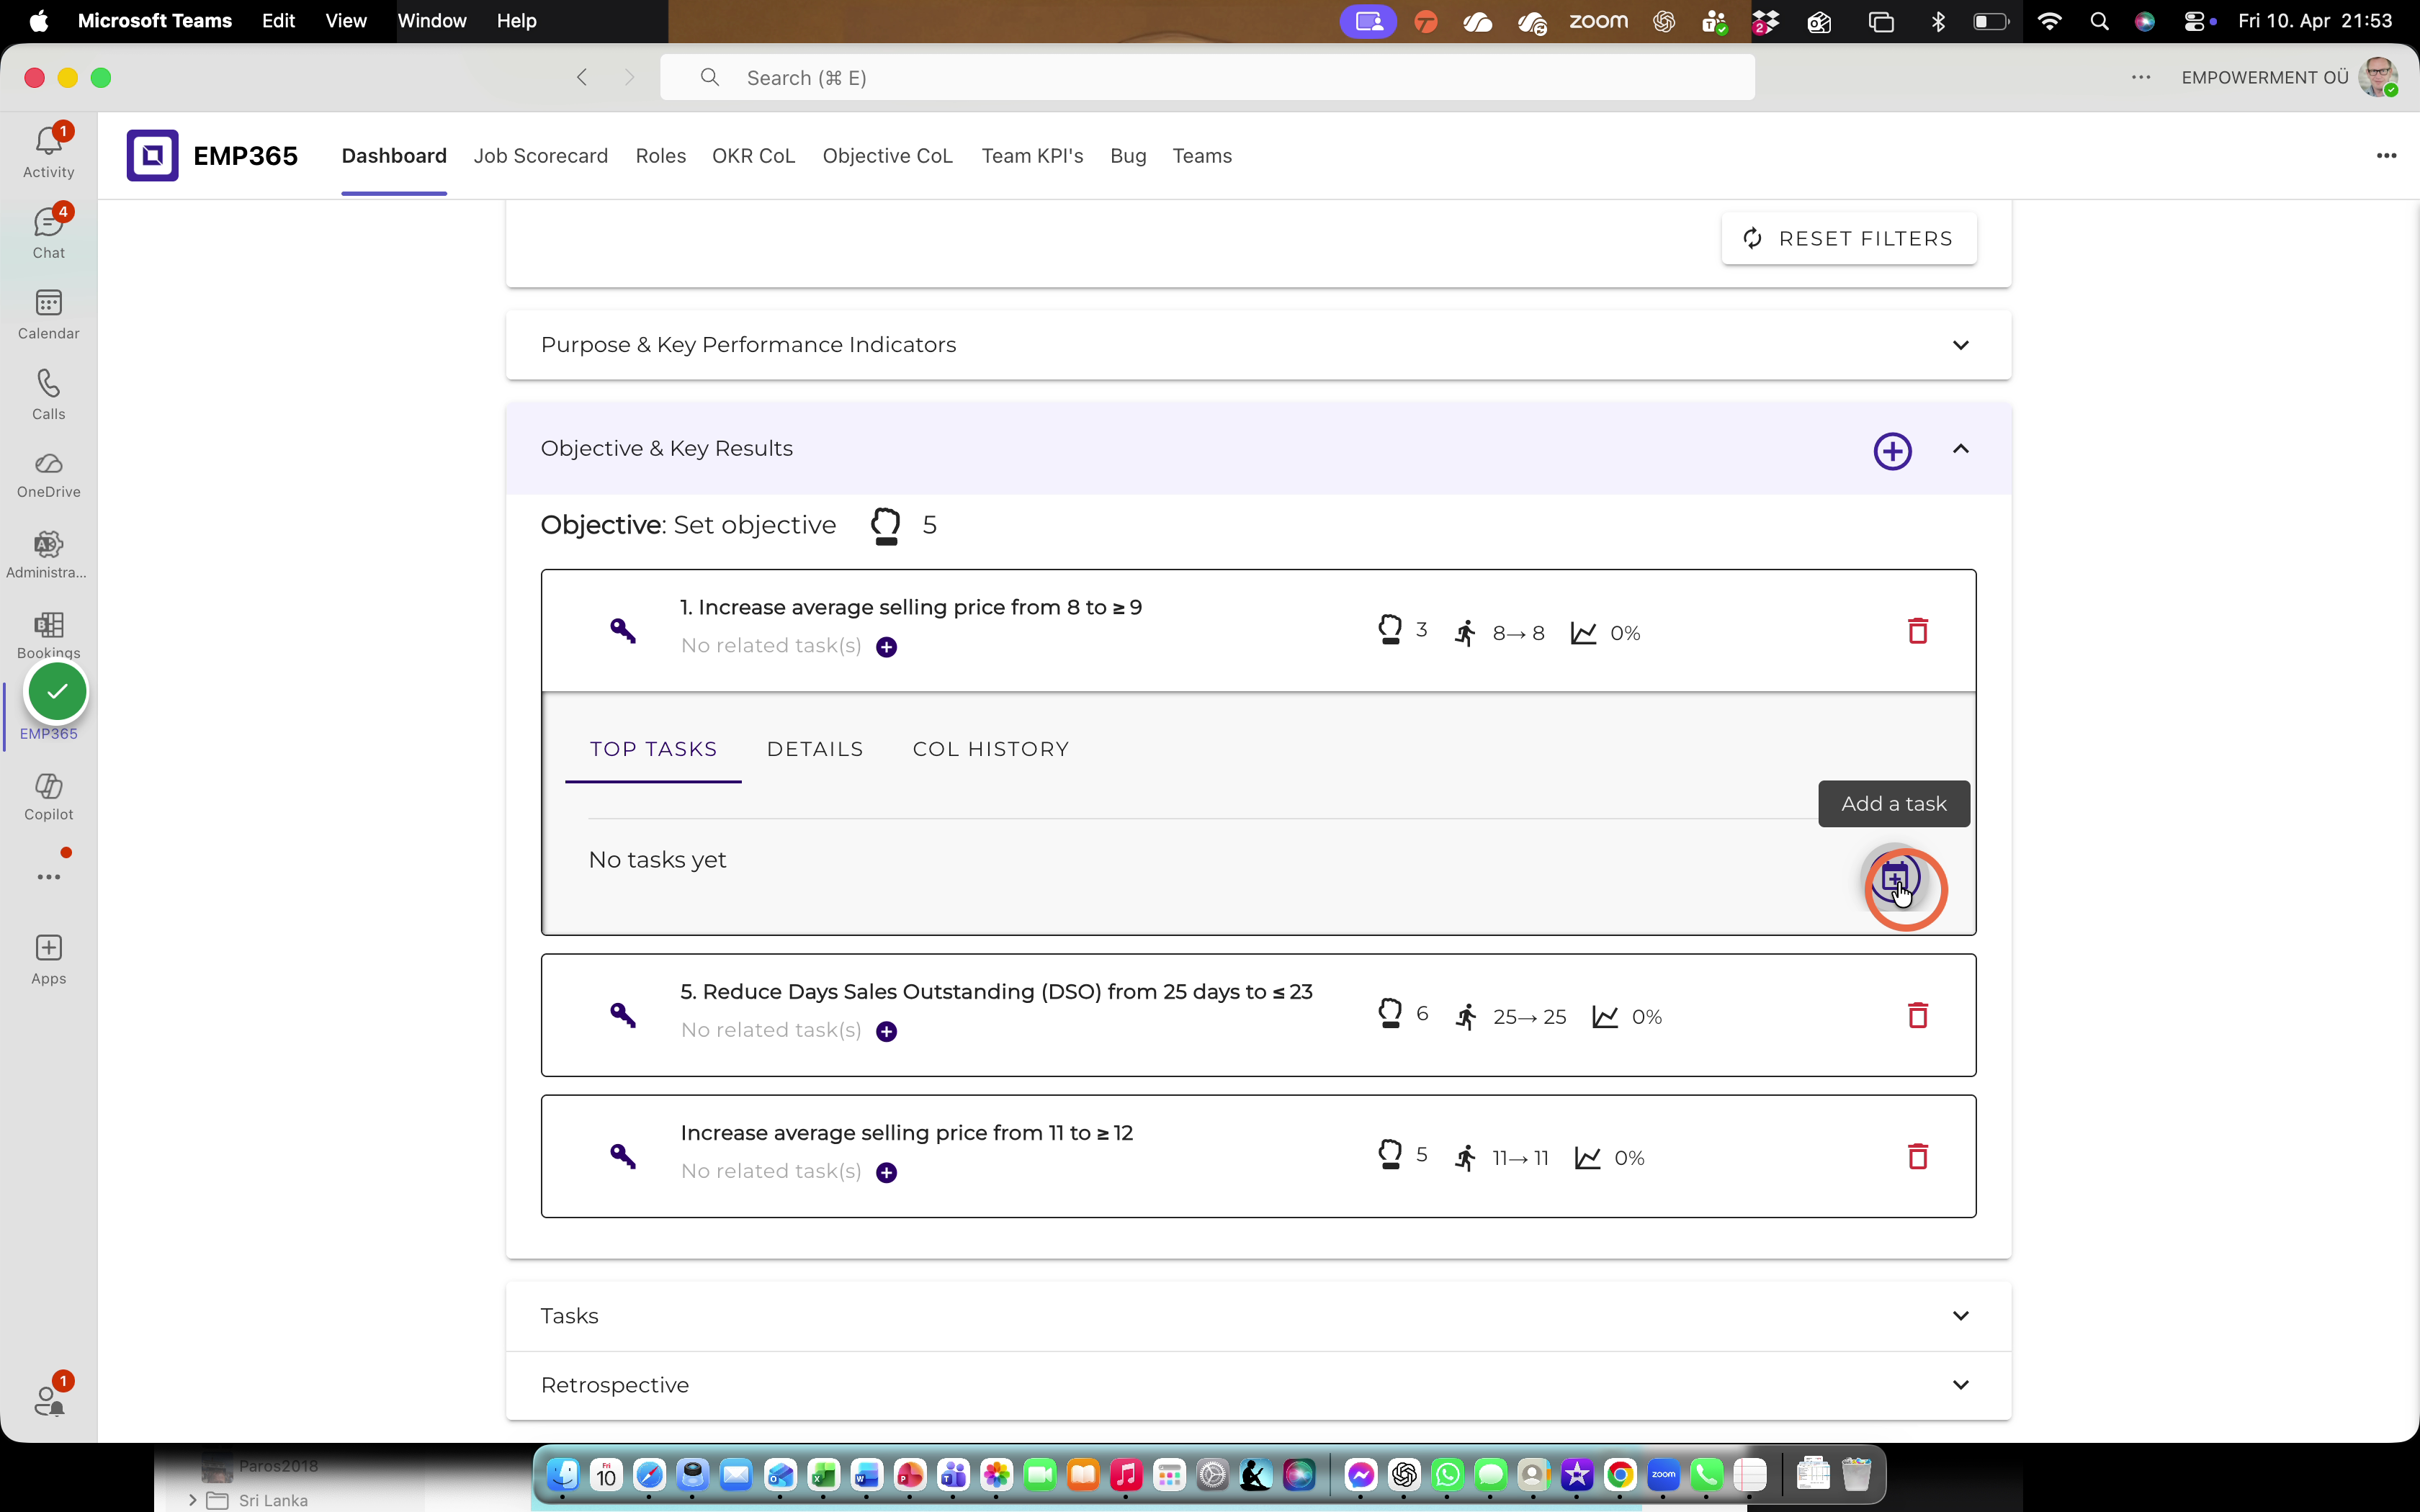
Task: Open settings and more ellipsis near profile
Action: click(x=2140, y=77)
